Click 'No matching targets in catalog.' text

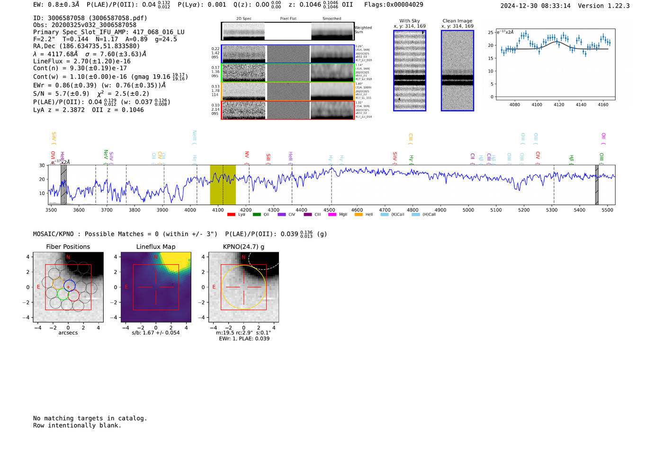click(90, 418)
